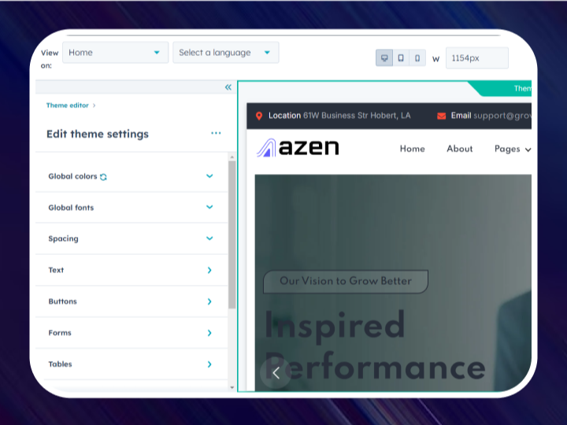Image resolution: width=567 pixels, height=425 pixels.
Task: Click the Our Vision to Grow Better button
Action: (346, 281)
